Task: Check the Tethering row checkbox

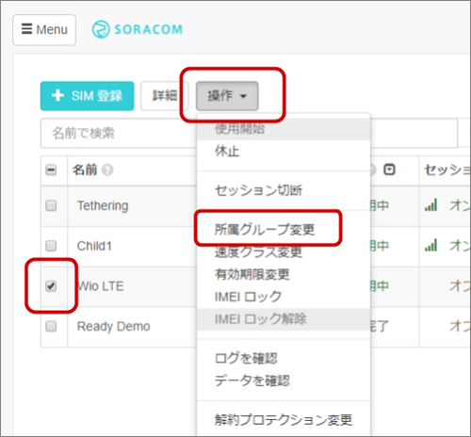Action: point(51,206)
